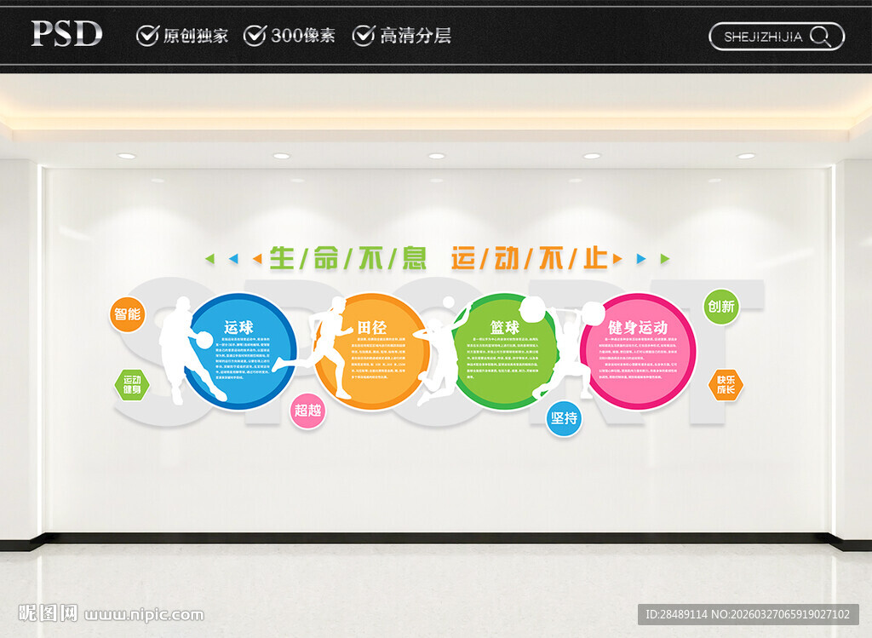Click the orange slogan 运/动/不/止
This screenshot has width=872, height=638.
pos(530,258)
